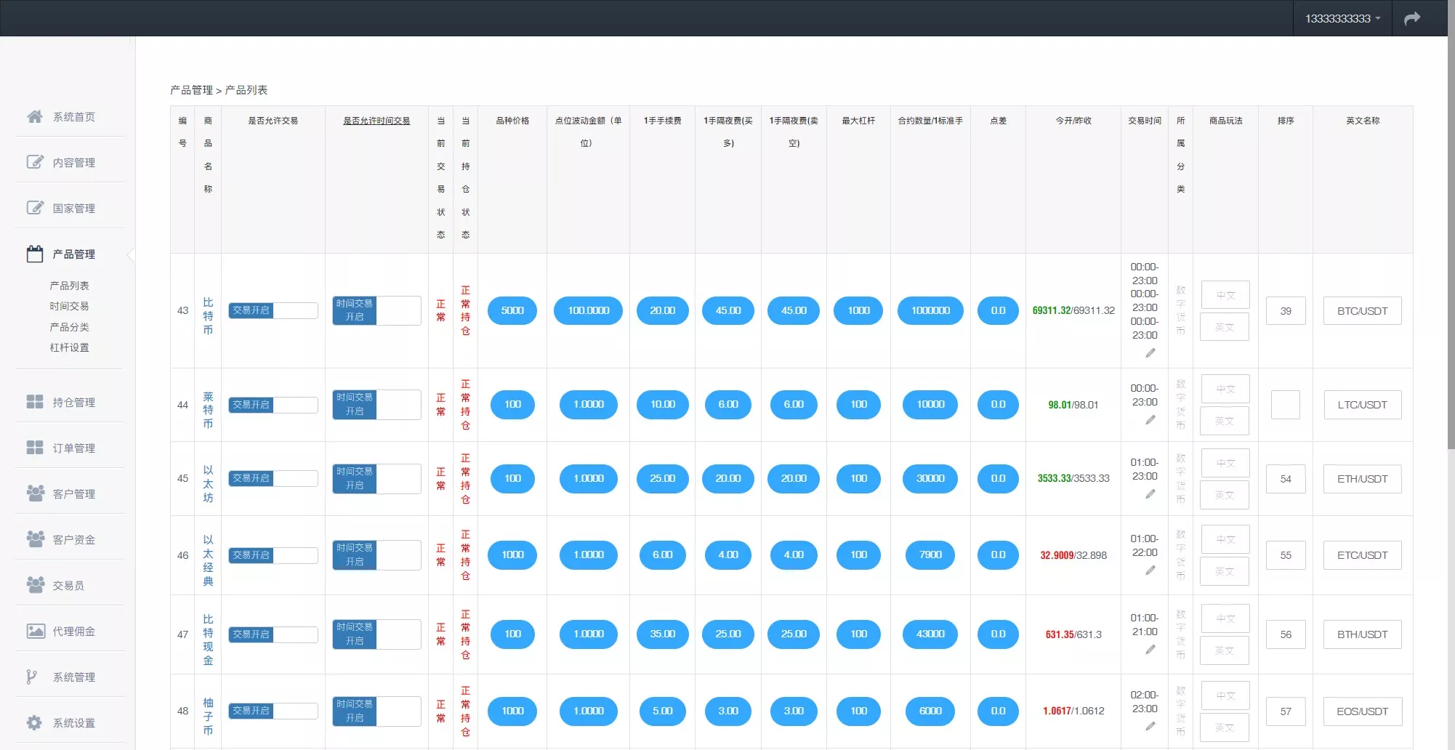Click the ETH/USDT English name field
The image size is (1455, 750).
[x=1361, y=479]
